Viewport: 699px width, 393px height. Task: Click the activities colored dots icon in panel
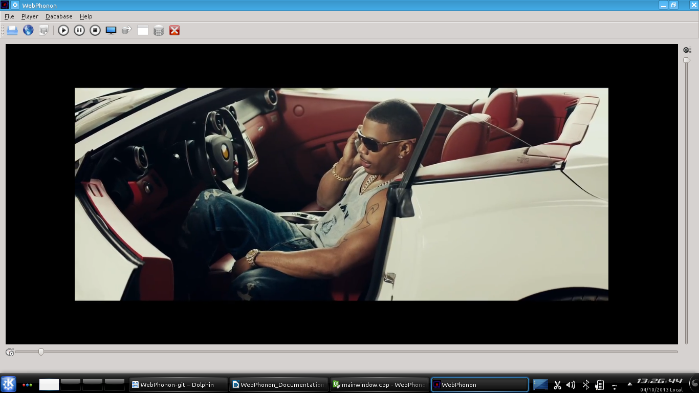[28, 385]
